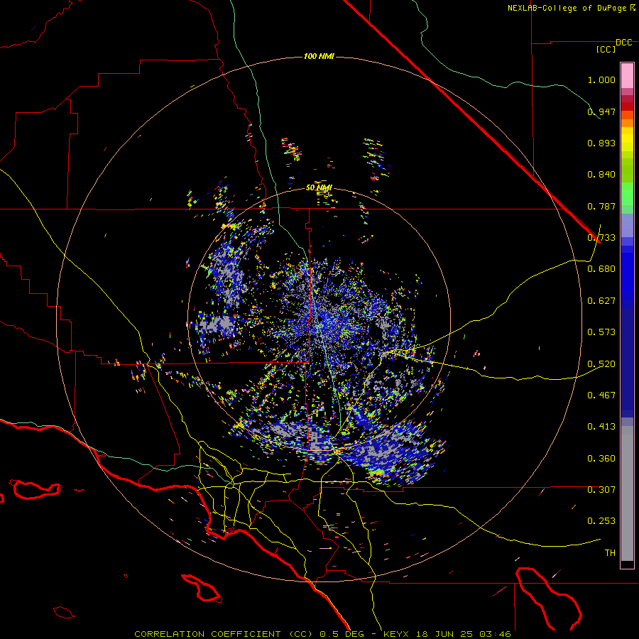
Task: Click the 50 NMI range ring label
Action: (319, 188)
